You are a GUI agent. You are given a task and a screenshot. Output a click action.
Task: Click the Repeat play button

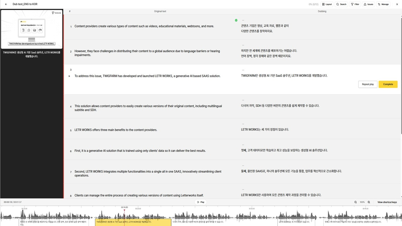click(368, 84)
